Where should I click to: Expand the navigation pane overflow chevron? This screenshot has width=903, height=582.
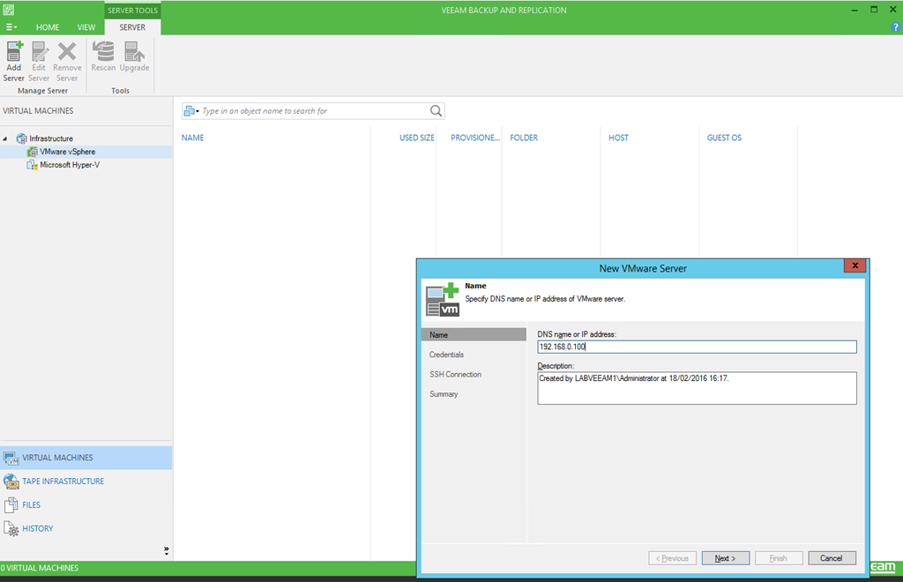tap(167, 550)
